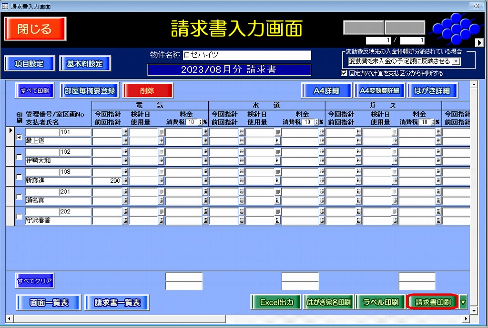Open the calendar icon for room 101's electricity meter date
488x328 pixels.
pyautogui.click(x=161, y=132)
